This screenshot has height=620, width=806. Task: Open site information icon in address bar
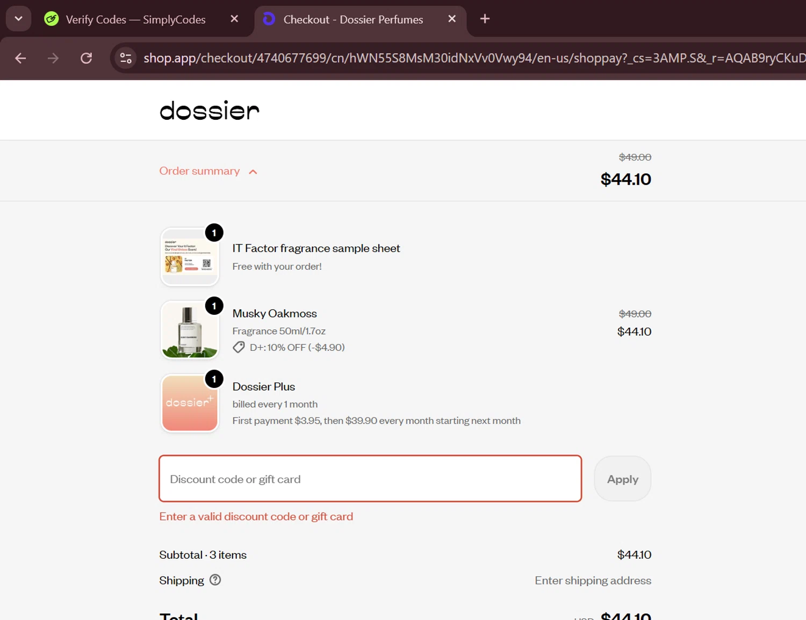[x=126, y=58]
